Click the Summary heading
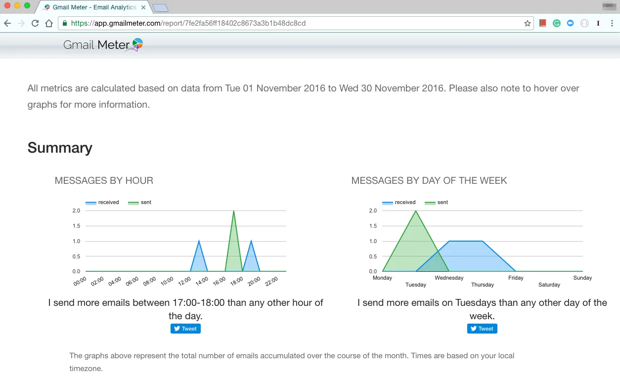The width and height of the screenshot is (620, 377). point(60,148)
